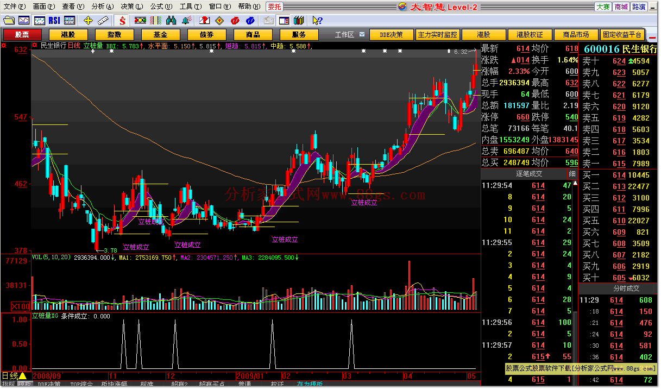Open the 固定收益平台 workspace button
This screenshot has height=389, width=661.
coord(622,34)
